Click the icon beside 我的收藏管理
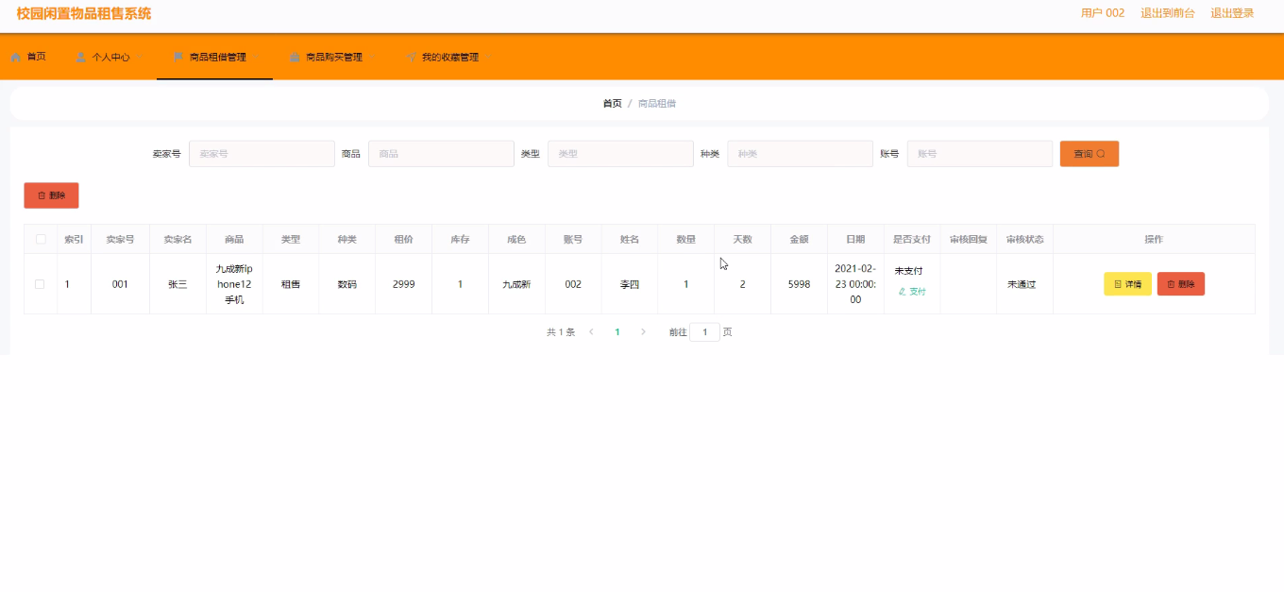 click(412, 58)
